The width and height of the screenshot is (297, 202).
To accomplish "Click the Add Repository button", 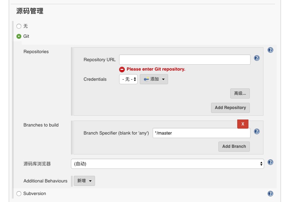I will pyautogui.click(x=230, y=108).
